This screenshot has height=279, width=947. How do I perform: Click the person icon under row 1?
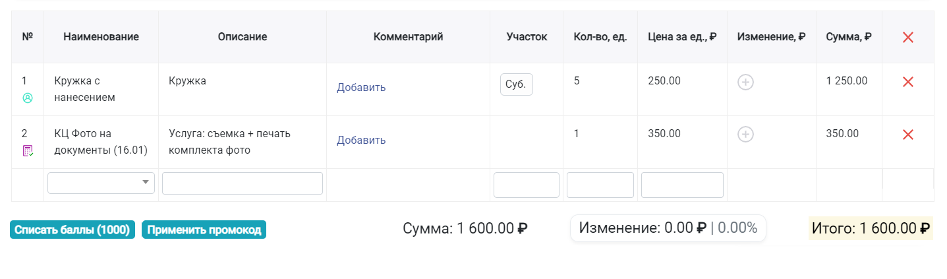(28, 98)
